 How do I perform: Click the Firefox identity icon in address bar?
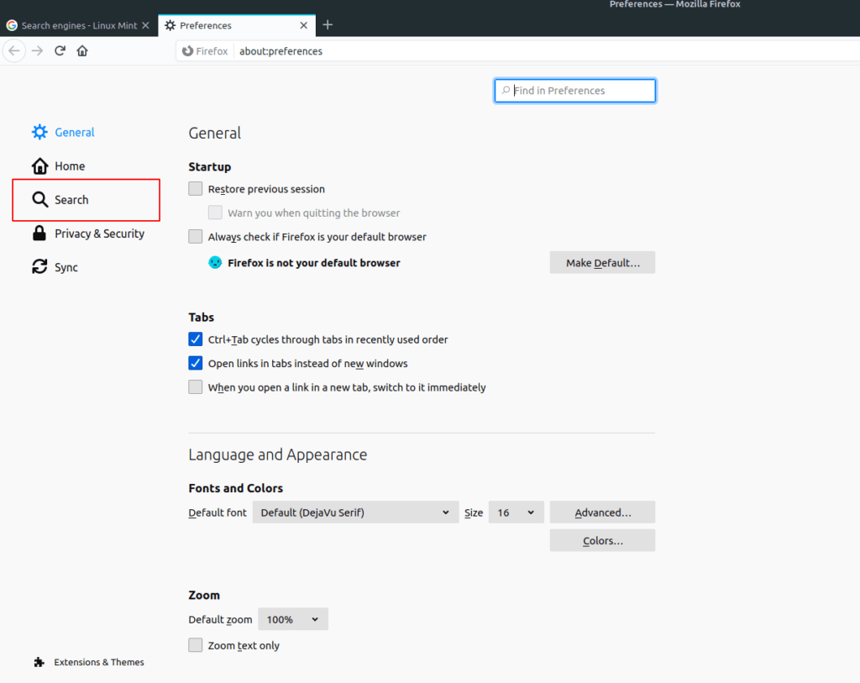187,51
